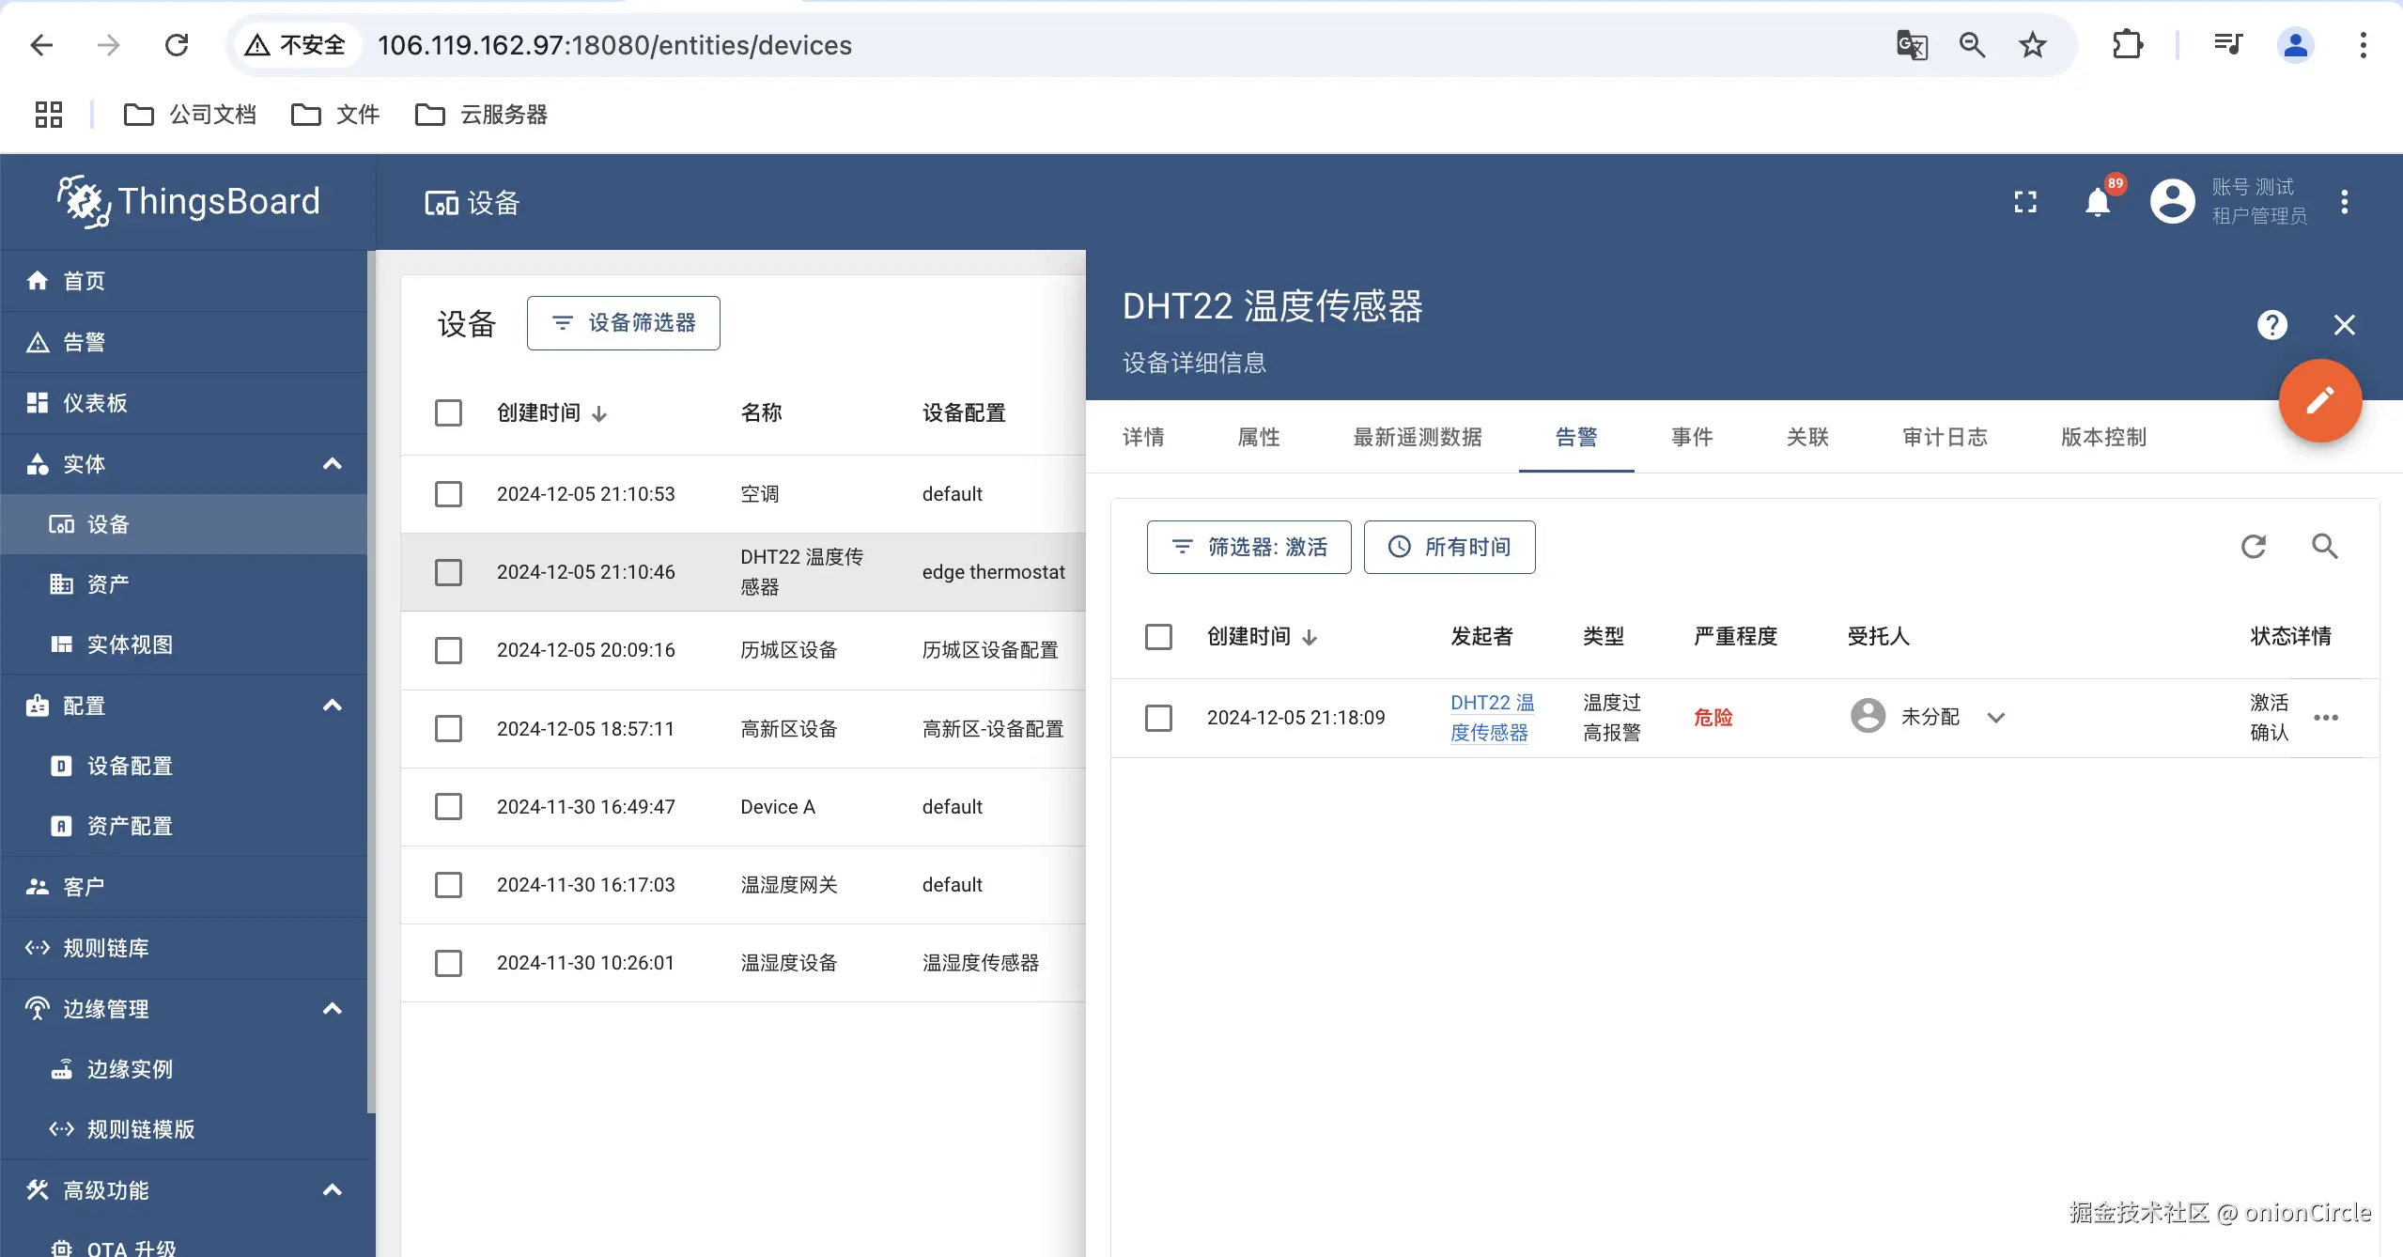Switch to the 审计日志 tab
Screen dimensions: 2403x1257
tap(1945, 437)
